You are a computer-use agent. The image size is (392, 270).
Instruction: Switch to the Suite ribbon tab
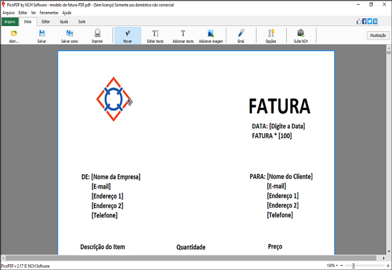point(82,22)
